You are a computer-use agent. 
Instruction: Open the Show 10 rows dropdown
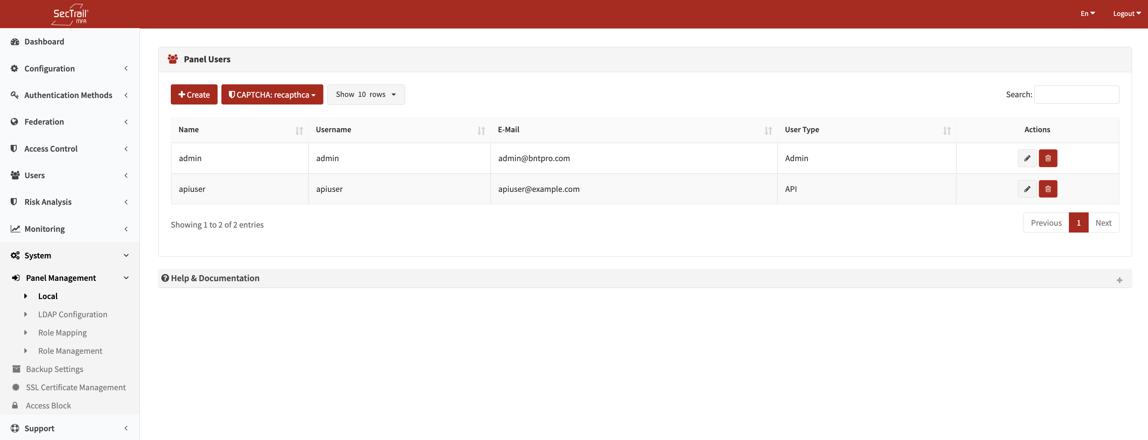pyautogui.click(x=366, y=94)
